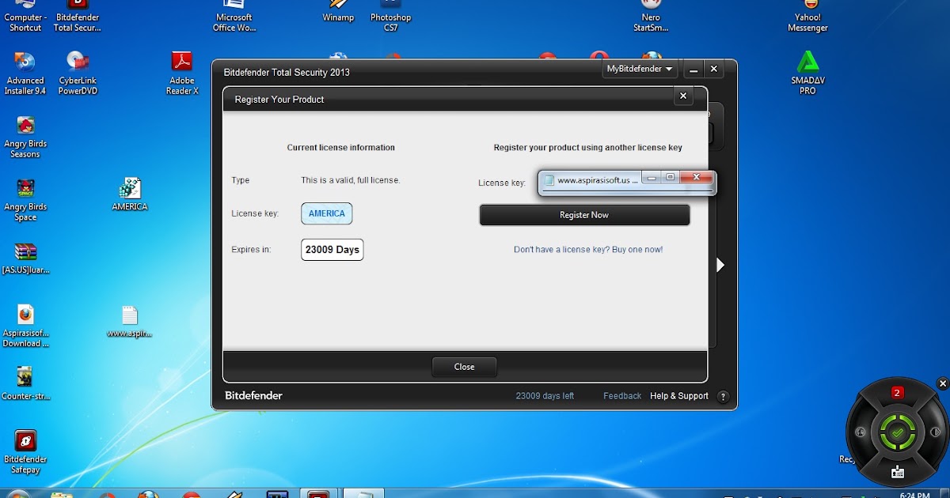
Task: Click the white right arrow on panel edge
Action: tap(720, 265)
